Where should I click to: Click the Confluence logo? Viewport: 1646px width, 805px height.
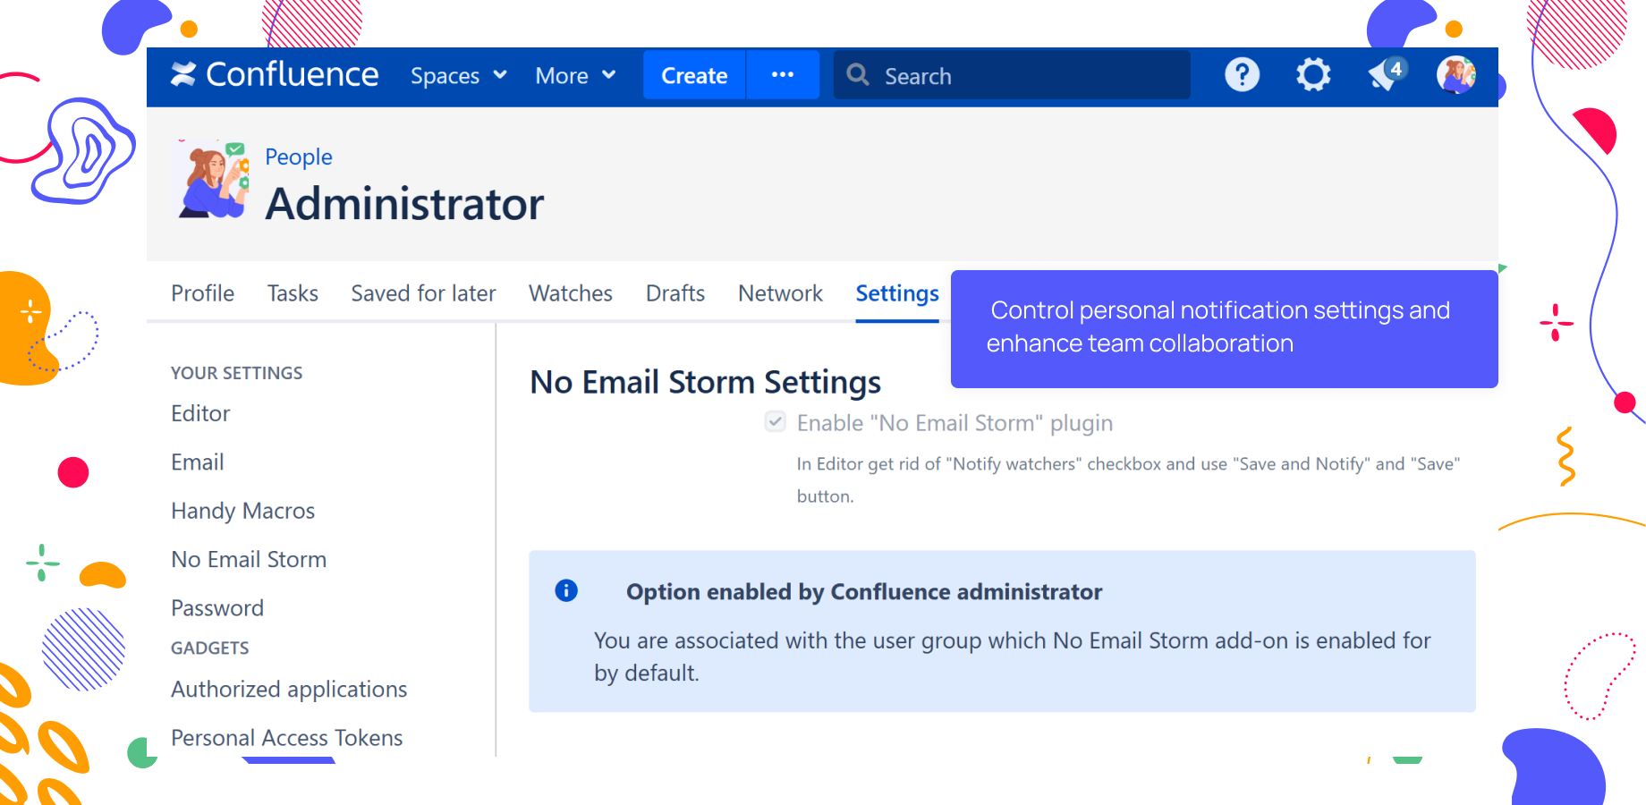(x=275, y=75)
